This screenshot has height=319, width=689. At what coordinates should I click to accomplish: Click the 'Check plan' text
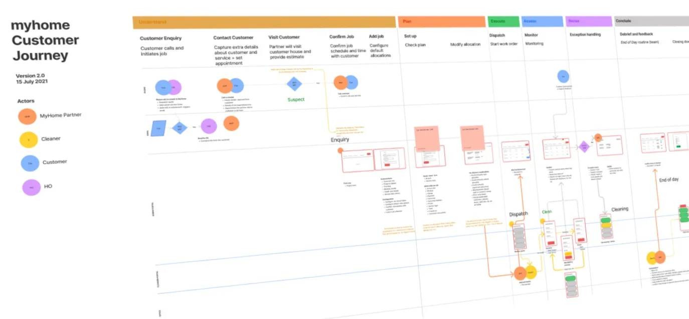(415, 45)
